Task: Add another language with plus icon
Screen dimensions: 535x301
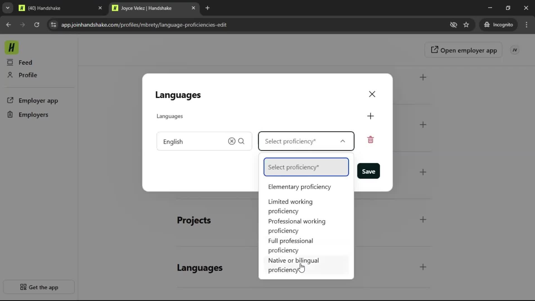Action: (x=370, y=116)
